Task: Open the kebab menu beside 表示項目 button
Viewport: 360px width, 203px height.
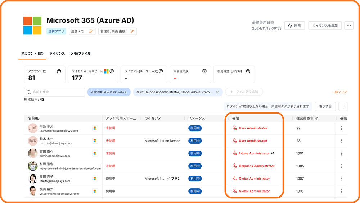Action: [343, 106]
